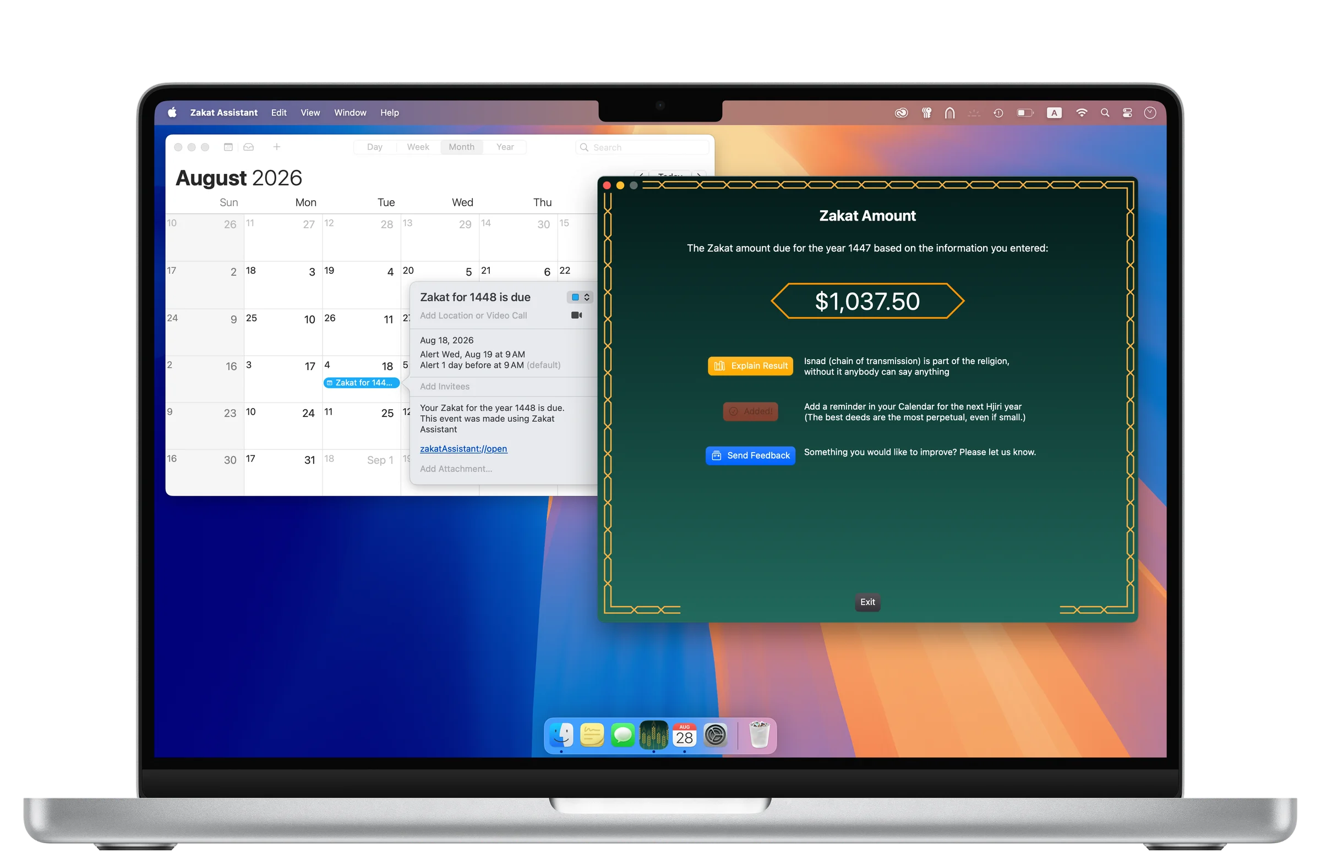Viewport: 1321px width, 858px height.
Task: Click the Exit button
Action: tap(867, 602)
